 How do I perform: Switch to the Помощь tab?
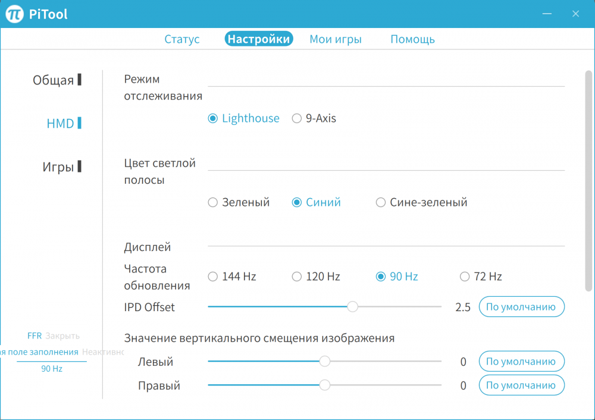click(412, 39)
